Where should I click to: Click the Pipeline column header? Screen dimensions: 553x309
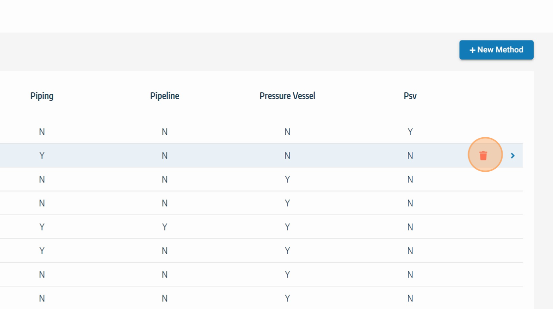point(164,96)
